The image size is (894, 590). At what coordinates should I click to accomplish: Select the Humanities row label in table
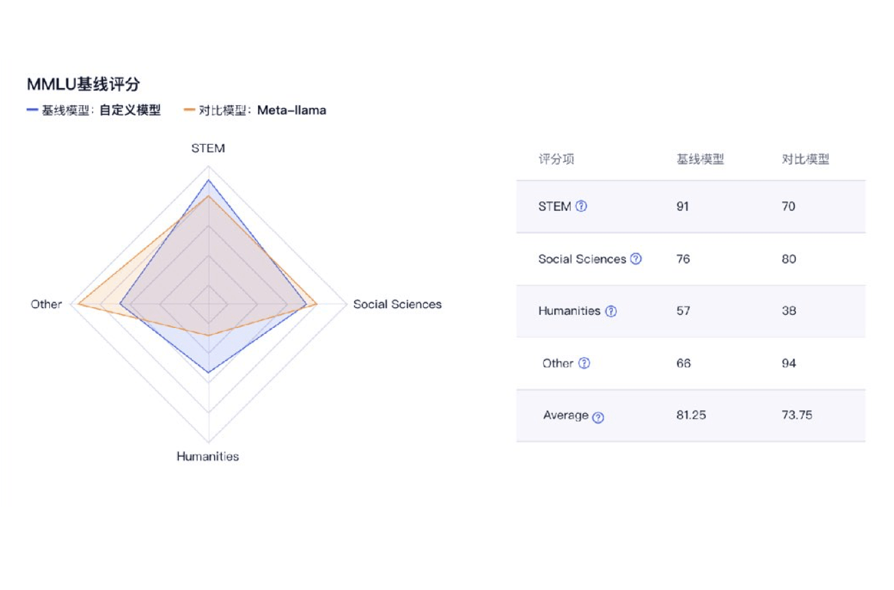pyautogui.click(x=569, y=311)
